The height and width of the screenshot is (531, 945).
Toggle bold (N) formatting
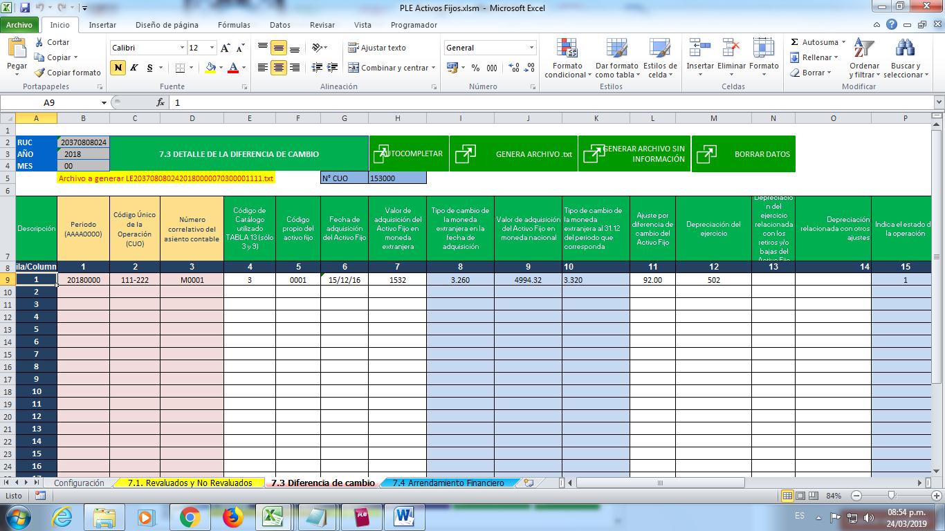coord(118,68)
